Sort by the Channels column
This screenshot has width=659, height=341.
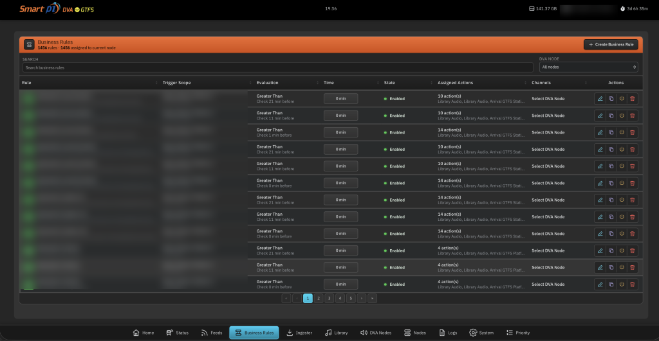point(586,83)
